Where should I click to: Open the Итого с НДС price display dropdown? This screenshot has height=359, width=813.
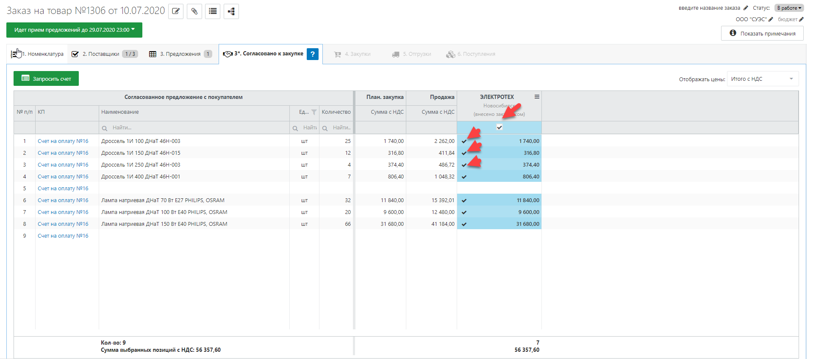pyautogui.click(x=763, y=79)
